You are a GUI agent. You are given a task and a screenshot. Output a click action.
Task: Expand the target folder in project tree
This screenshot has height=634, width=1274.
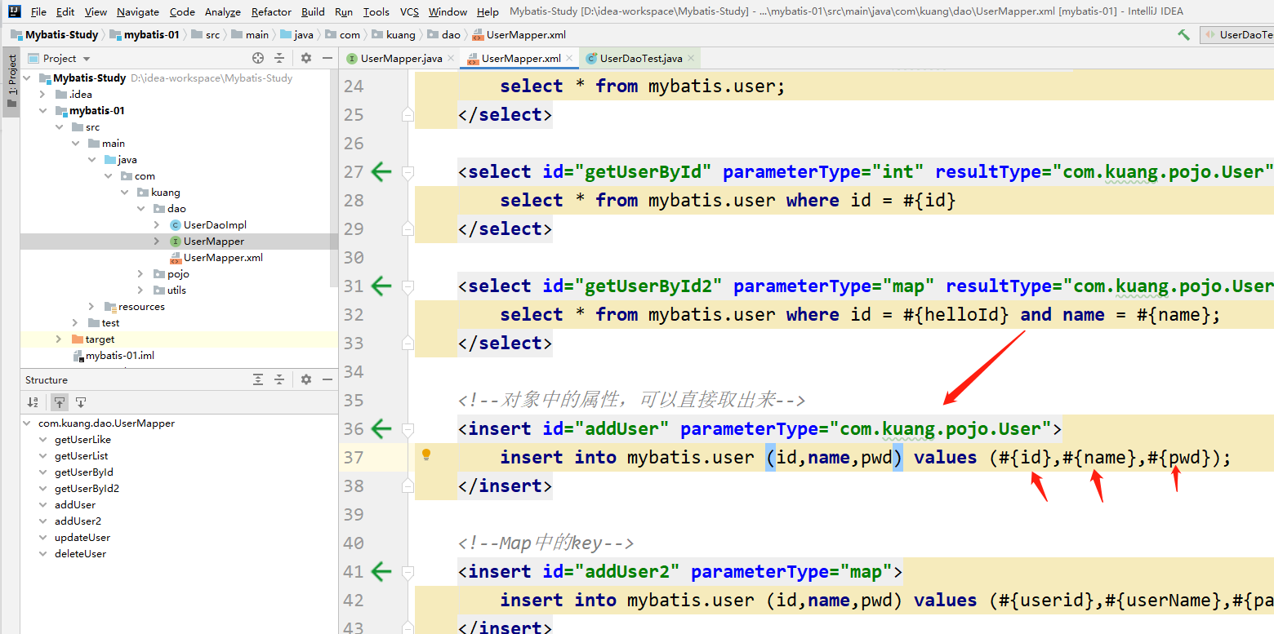point(59,339)
